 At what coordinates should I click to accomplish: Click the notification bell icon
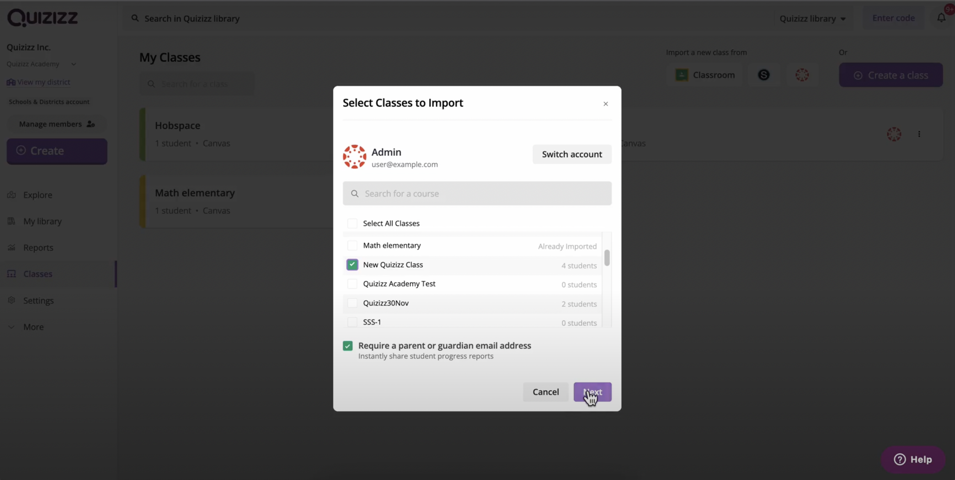tap(941, 18)
